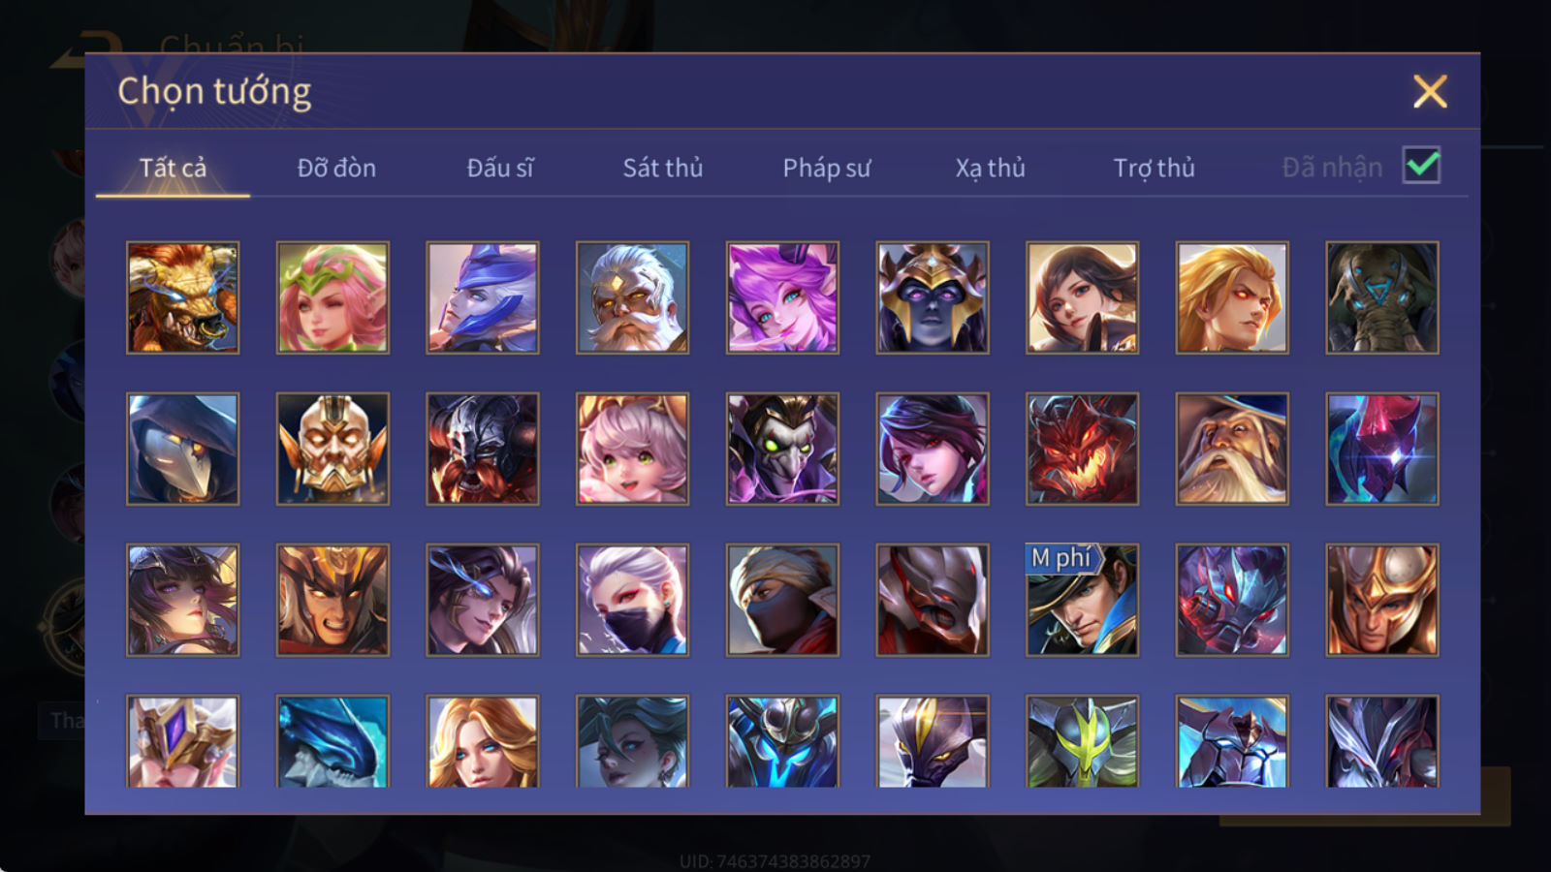Select the plague-doctor hooded hero
This screenshot has width=1551, height=872.
click(x=182, y=449)
